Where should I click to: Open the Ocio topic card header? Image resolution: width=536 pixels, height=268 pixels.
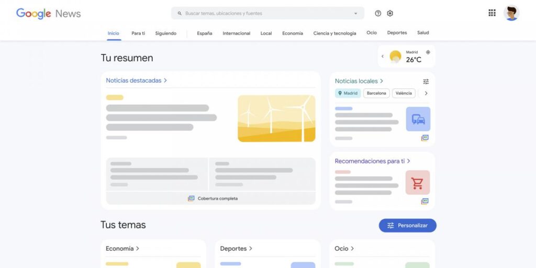coord(344,249)
